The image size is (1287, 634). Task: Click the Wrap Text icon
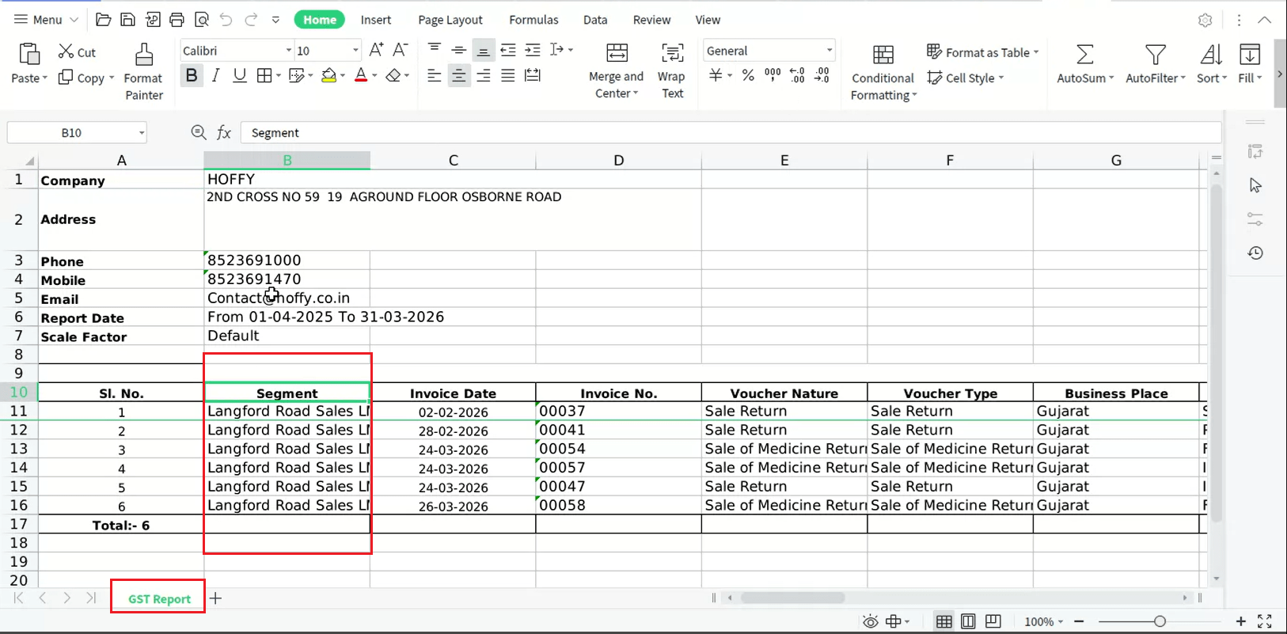[x=673, y=53]
